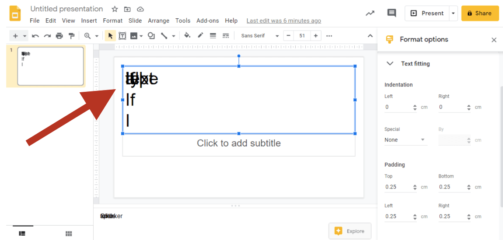The image size is (503, 240).
Task: Select the Text box tool
Action: pos(122,36)
